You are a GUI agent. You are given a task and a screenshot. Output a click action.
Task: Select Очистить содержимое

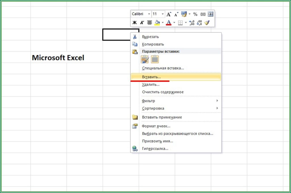[x=176, y=92]
